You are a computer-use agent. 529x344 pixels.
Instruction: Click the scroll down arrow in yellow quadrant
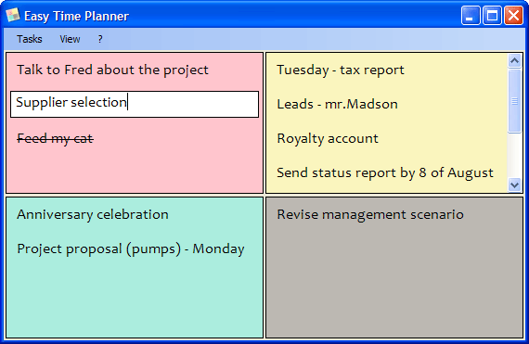(x=514, y=185)
